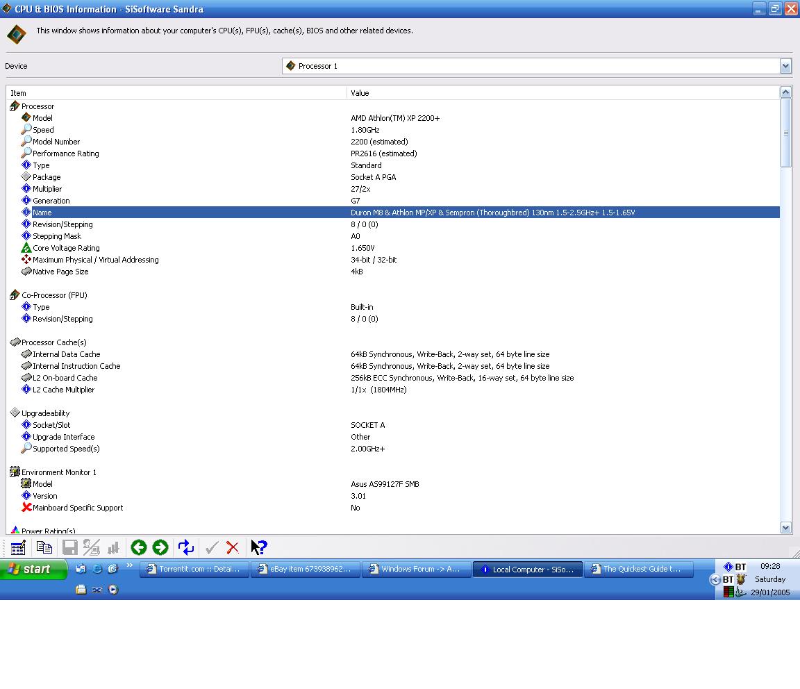Screen dimensions: 800x689
Task: Click the Asus AS99127F SMB value
Action: [385, 484]
